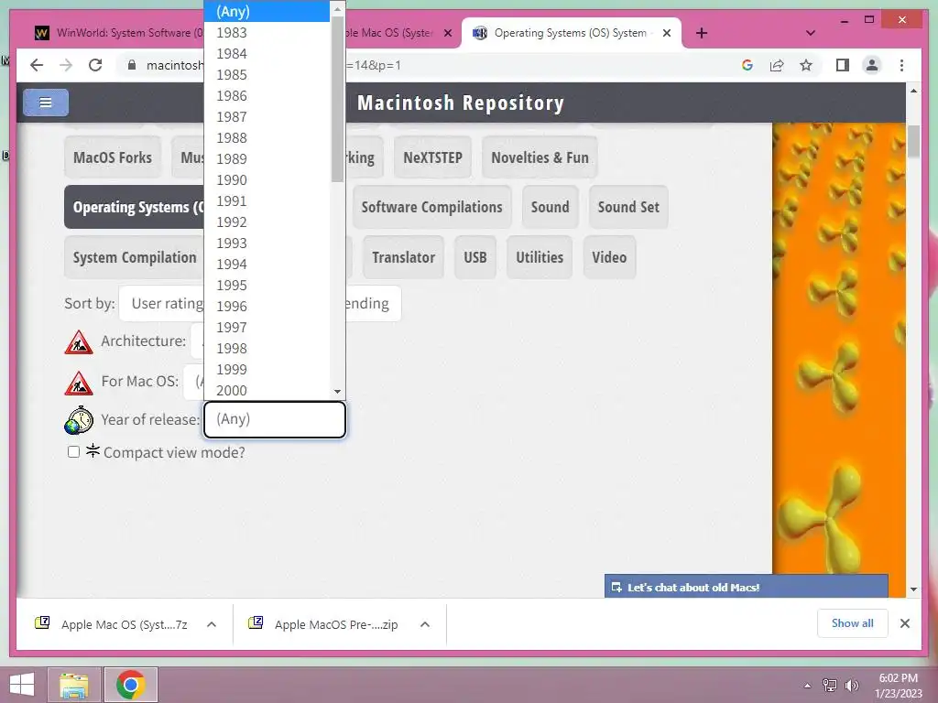Screen dimensions: 938x703
Task: Open Let's chat about old Macs bar
Action: click(x=746, y=587)
